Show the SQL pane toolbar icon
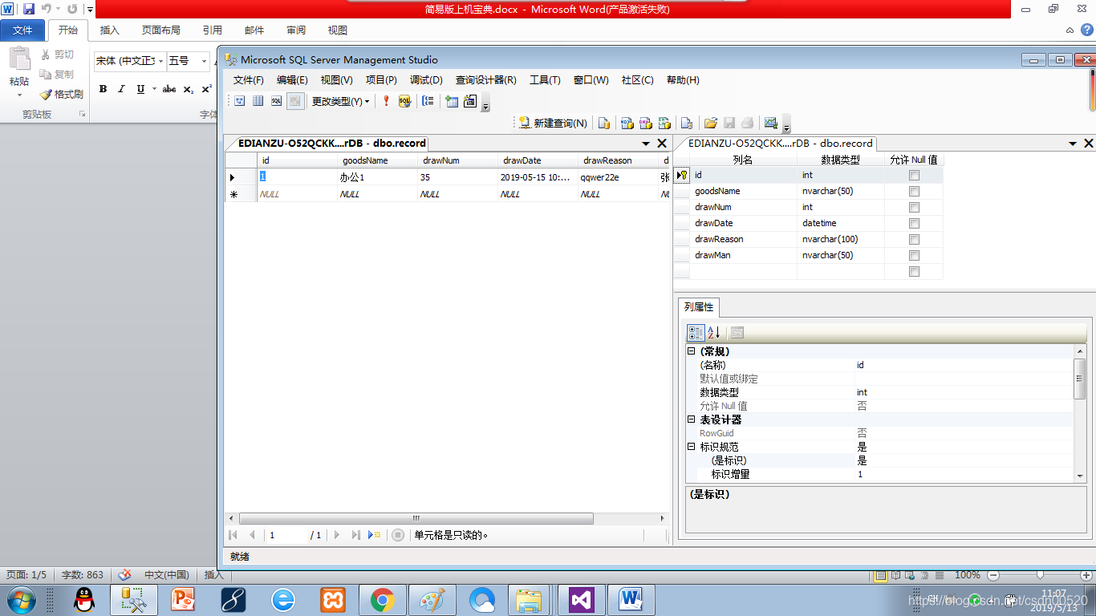Screen dimensions: 1096x616 (x=277, y=101)
